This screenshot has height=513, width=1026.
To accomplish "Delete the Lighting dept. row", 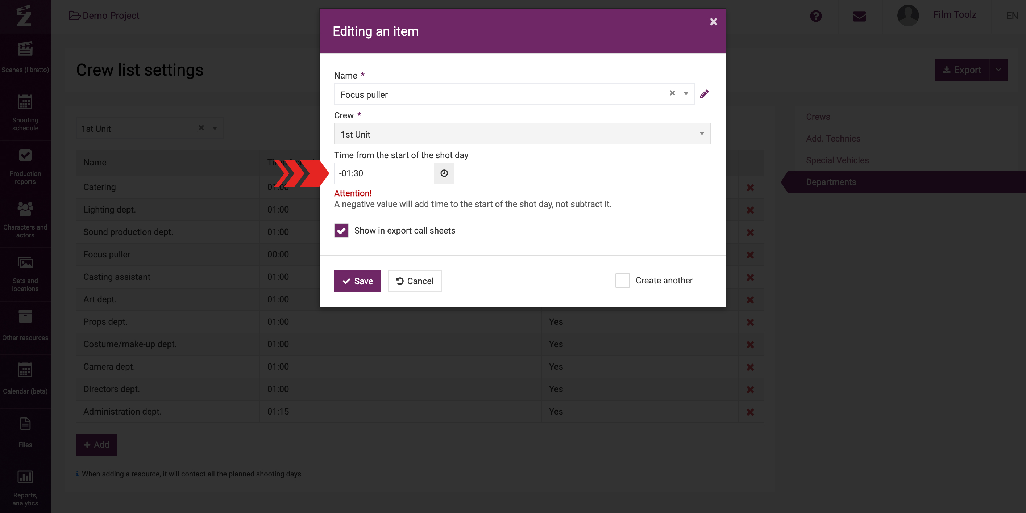I will tap(750, 210).
